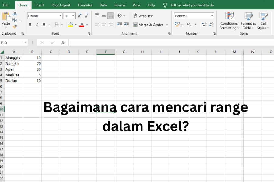This screenshot has width=274, height=182.
Task: Open the General number format dropdown
Action: [212, 16]
